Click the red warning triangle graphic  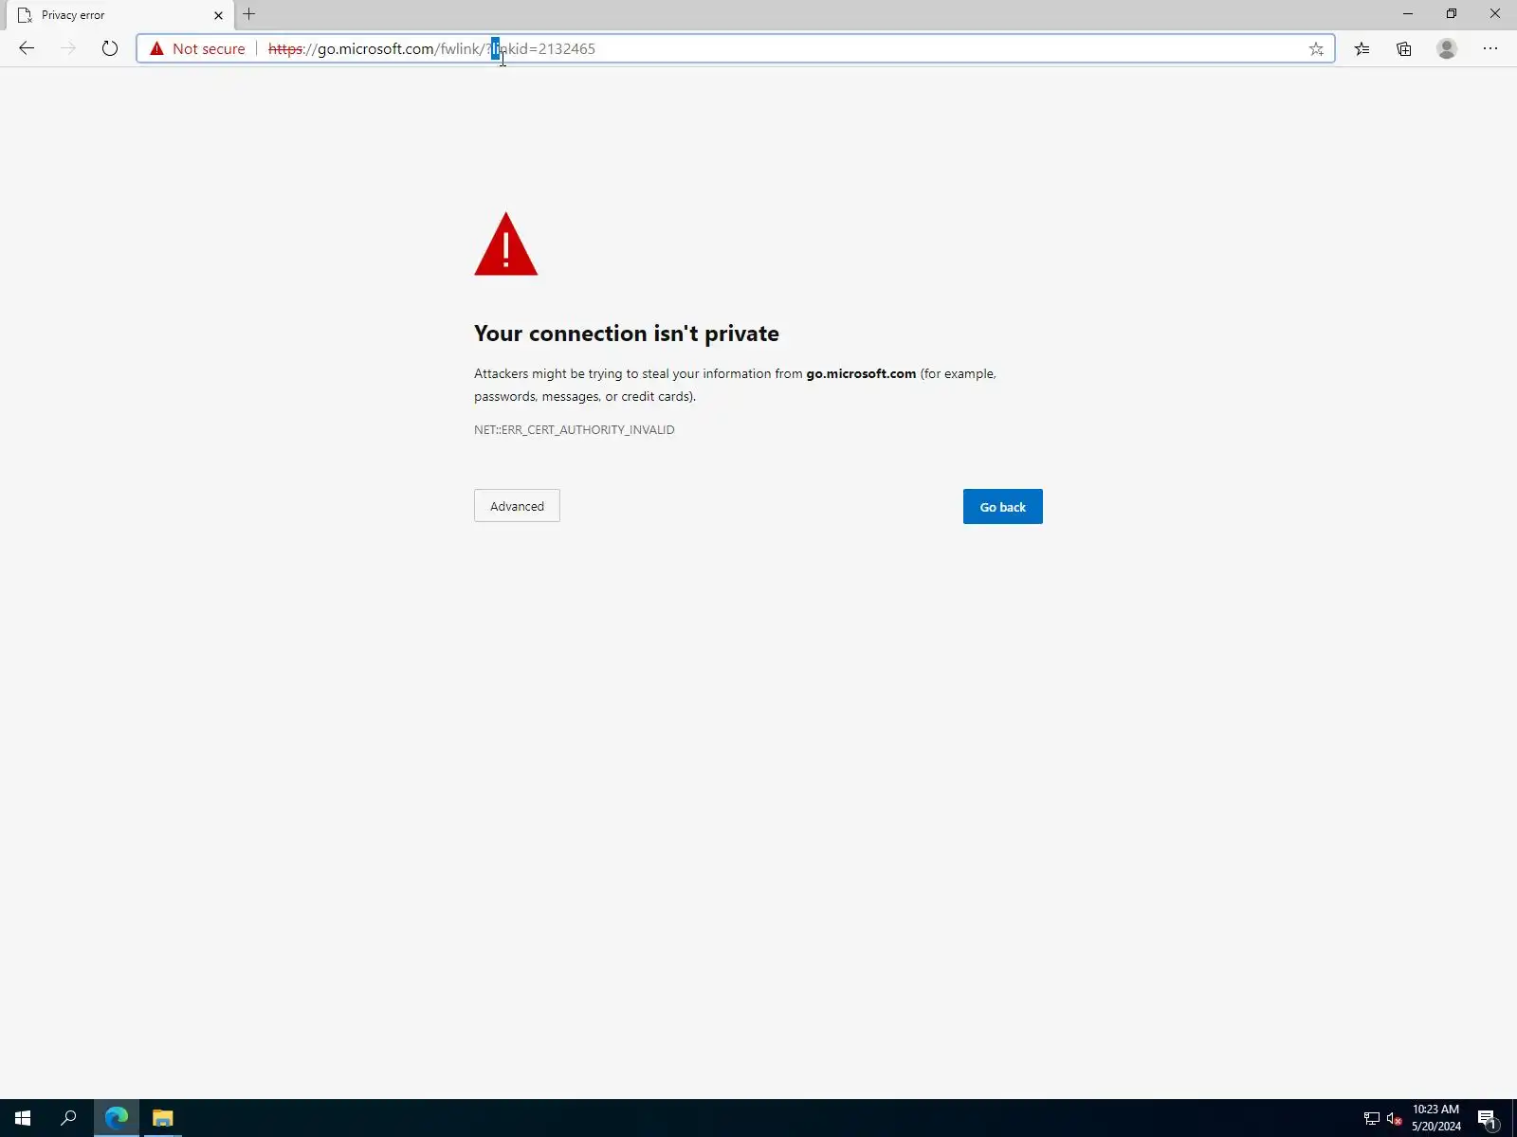pos(506,244)
